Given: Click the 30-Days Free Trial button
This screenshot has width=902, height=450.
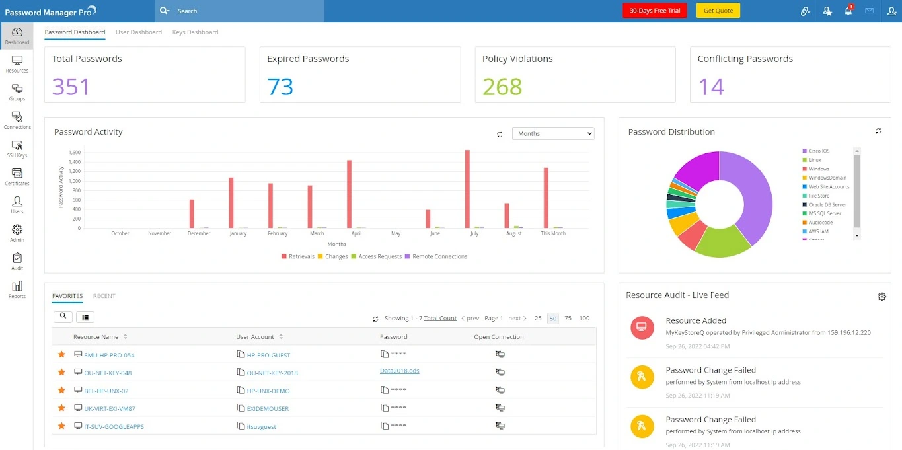Looking at the screenshot, I should point(655,11).
